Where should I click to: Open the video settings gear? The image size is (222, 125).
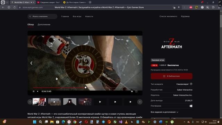pyautogui.click(x=132, y=91)
